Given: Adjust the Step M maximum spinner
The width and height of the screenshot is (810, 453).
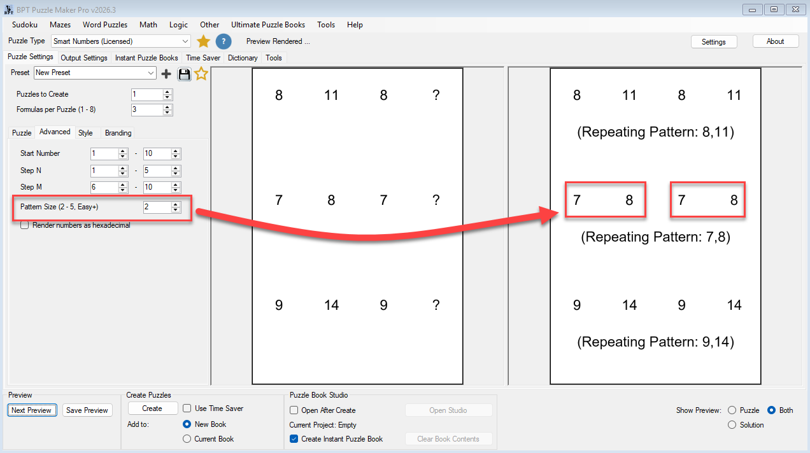Looking at the screenshot, I should (x=176, y=188).
